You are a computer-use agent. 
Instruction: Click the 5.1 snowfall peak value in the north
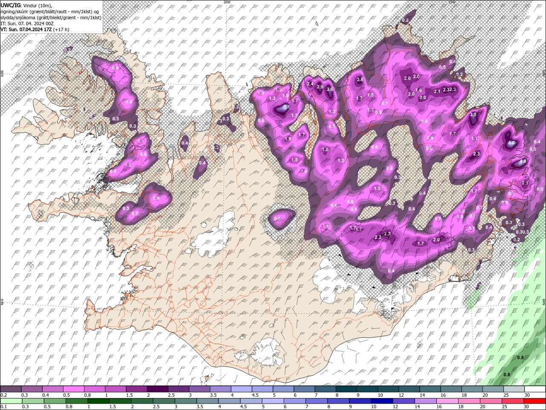(287, 107)
